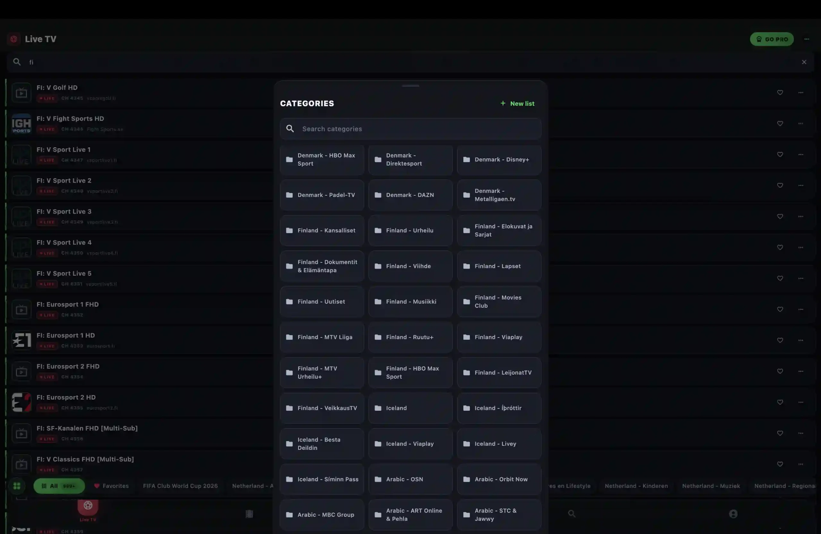The height and width of the screenshot is (534, 821).
Task: Favorite FI: V Classics FHD [Multi-Sub]
Action: (x=780, y=464)
